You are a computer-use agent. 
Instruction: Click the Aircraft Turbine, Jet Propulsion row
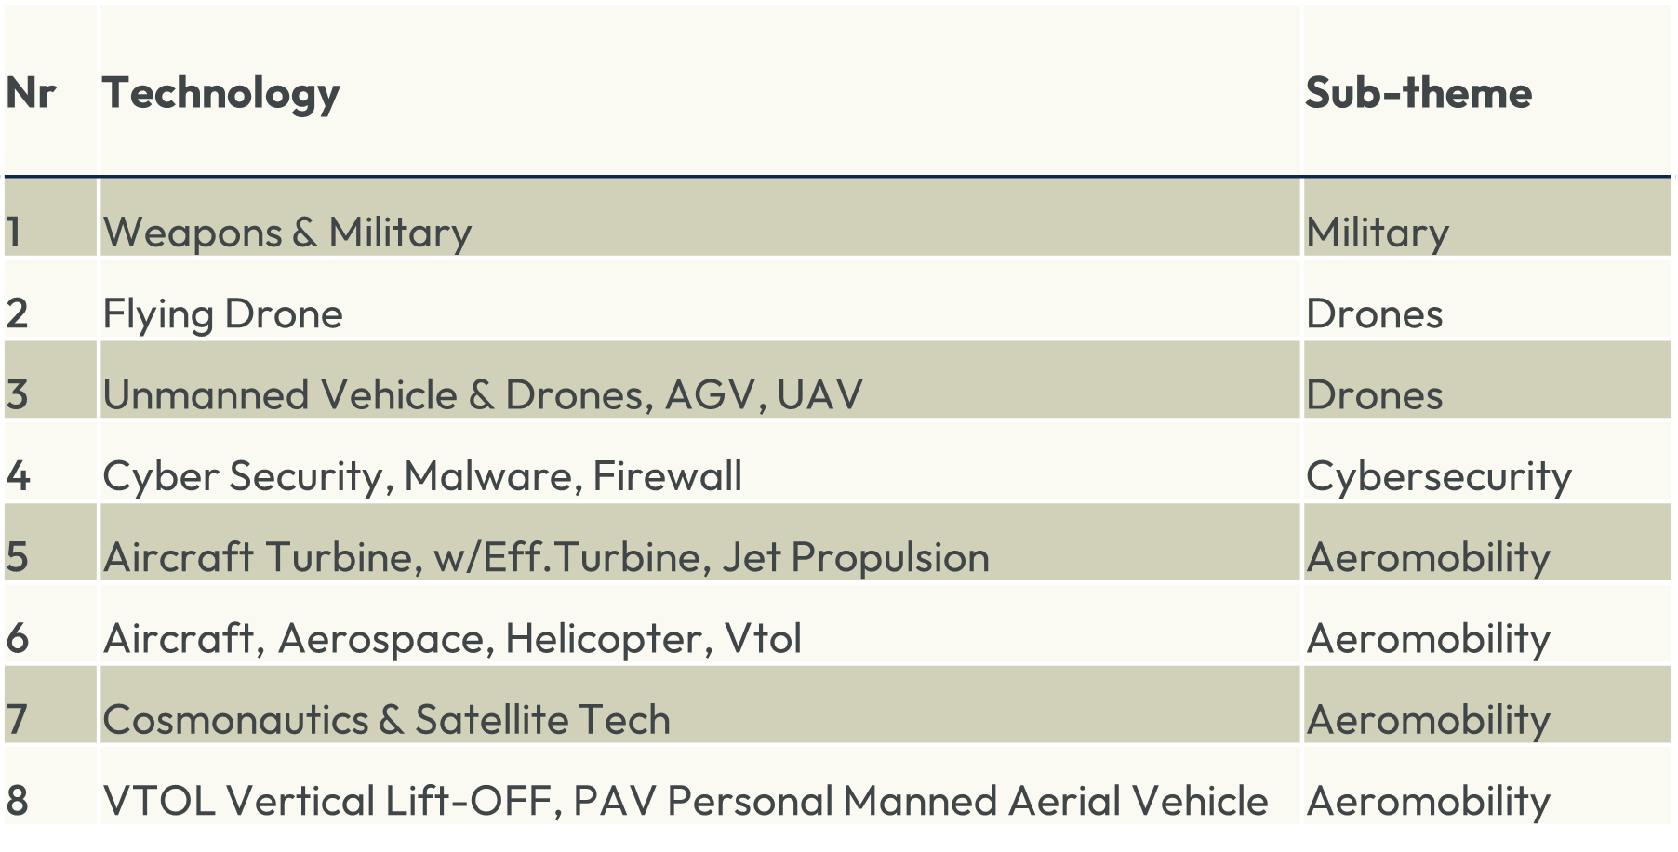coord(545,557)
